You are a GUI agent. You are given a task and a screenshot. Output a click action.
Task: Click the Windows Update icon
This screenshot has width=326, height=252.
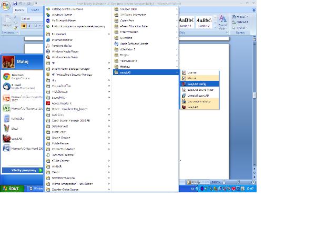(48, 15)
